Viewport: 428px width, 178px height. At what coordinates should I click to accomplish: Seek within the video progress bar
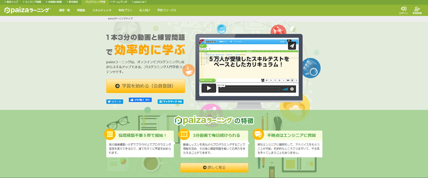click(x=250, y=89)
